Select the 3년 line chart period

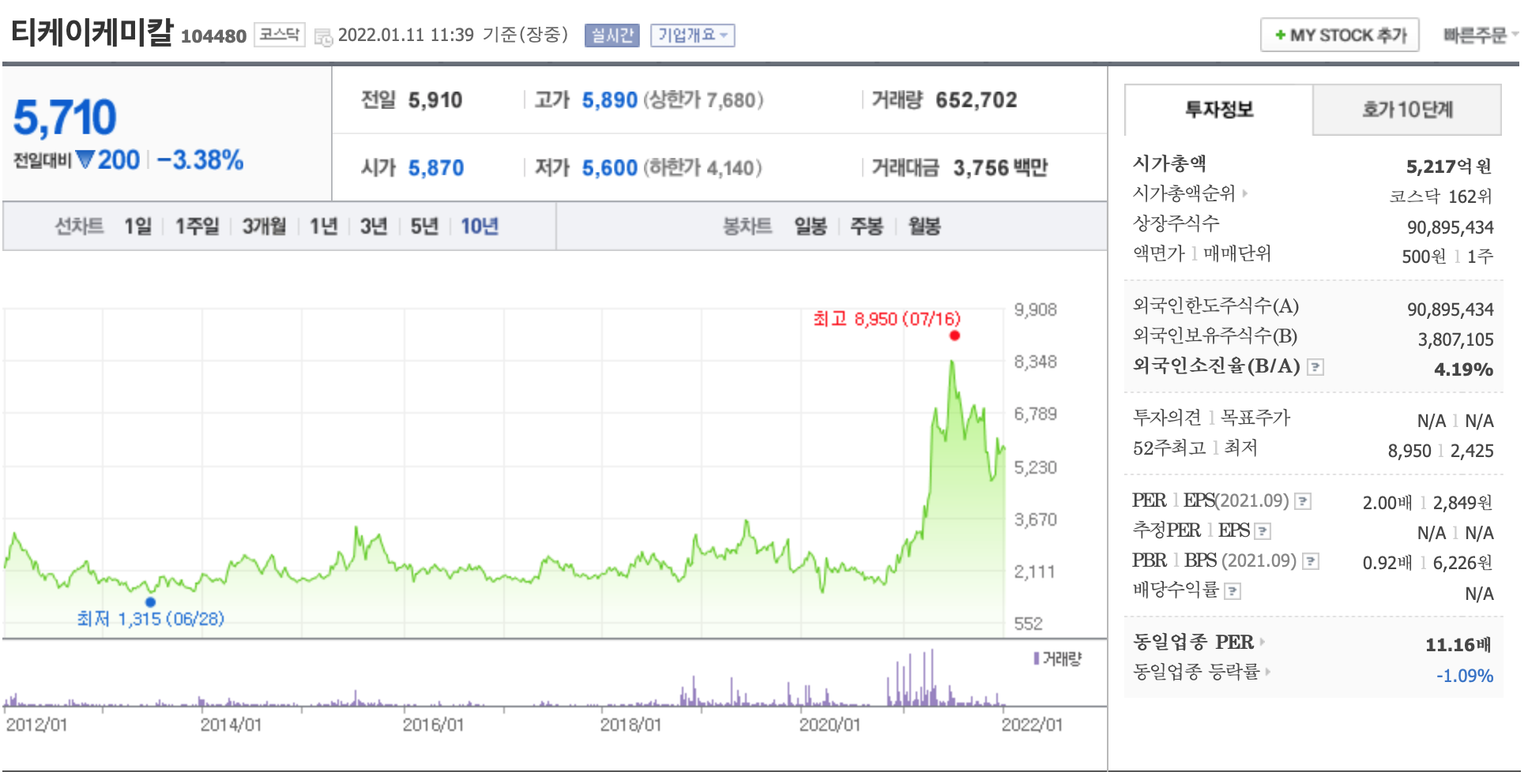(374, 227)
